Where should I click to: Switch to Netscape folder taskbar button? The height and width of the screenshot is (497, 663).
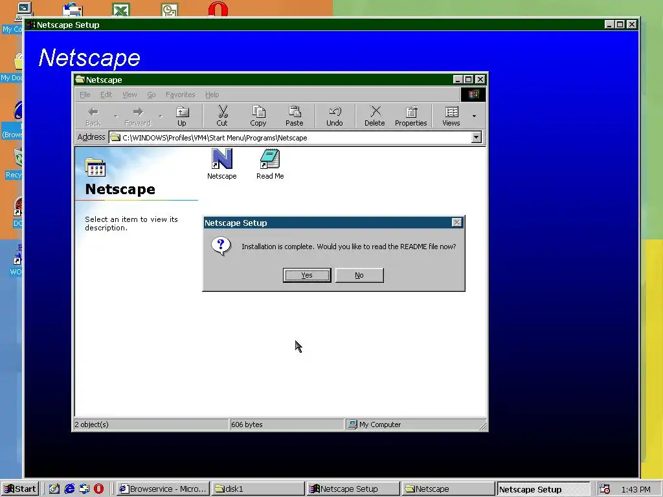click(448, 489)
